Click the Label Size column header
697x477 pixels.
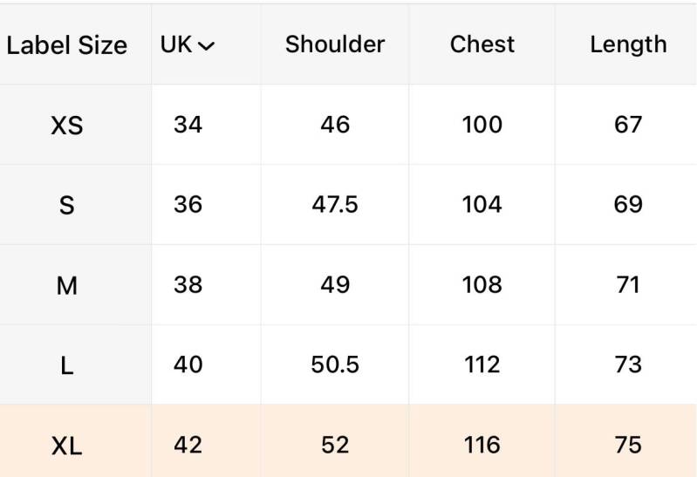[x=67, y=45]
